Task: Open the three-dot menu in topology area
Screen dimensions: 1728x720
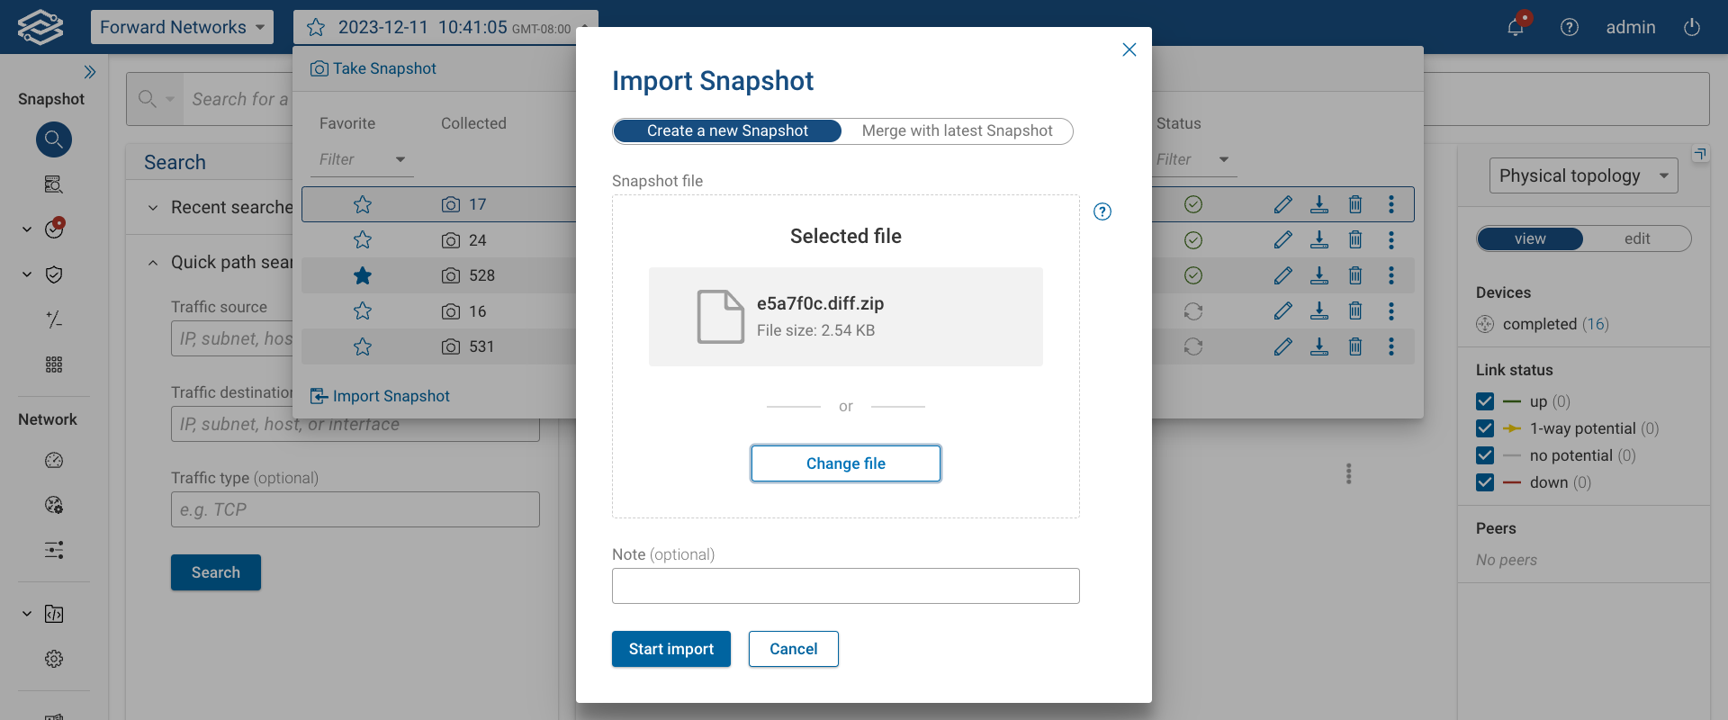Action: click(1348, 473)
